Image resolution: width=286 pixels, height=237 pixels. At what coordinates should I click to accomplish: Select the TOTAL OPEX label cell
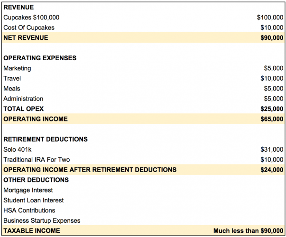[x=24, y=109]
